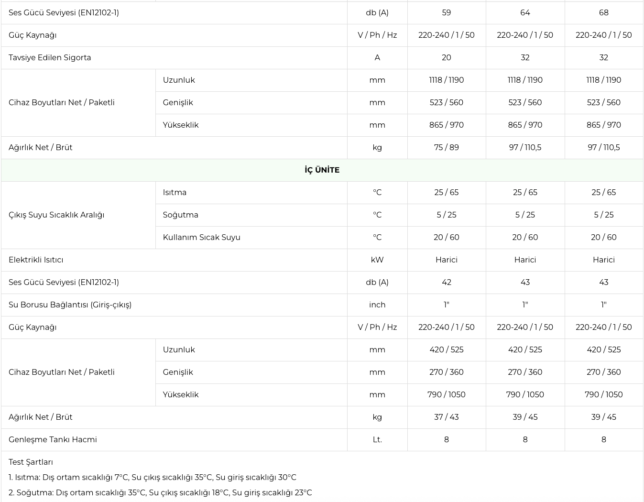Click the recommended fuse value 20

[446, 58]
